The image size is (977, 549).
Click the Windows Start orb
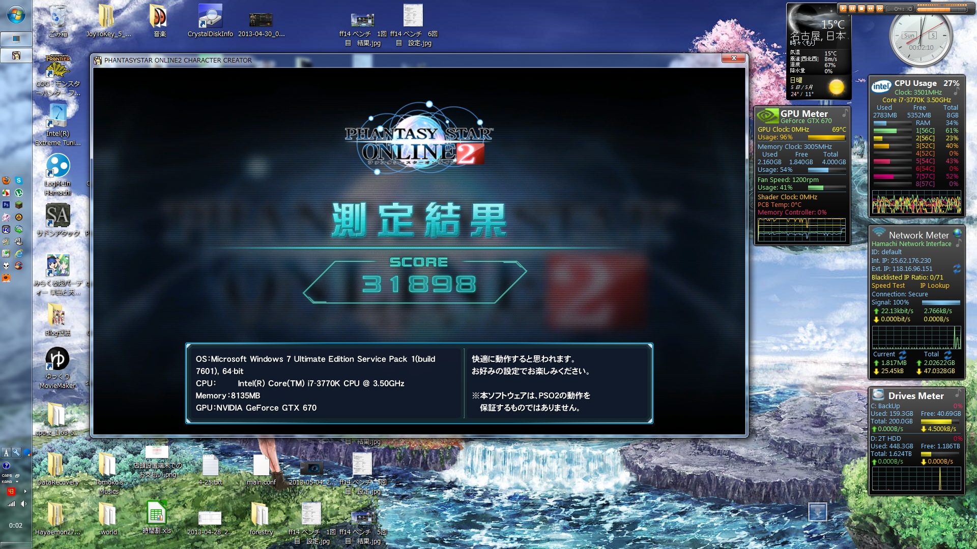(x=16, y=15)
